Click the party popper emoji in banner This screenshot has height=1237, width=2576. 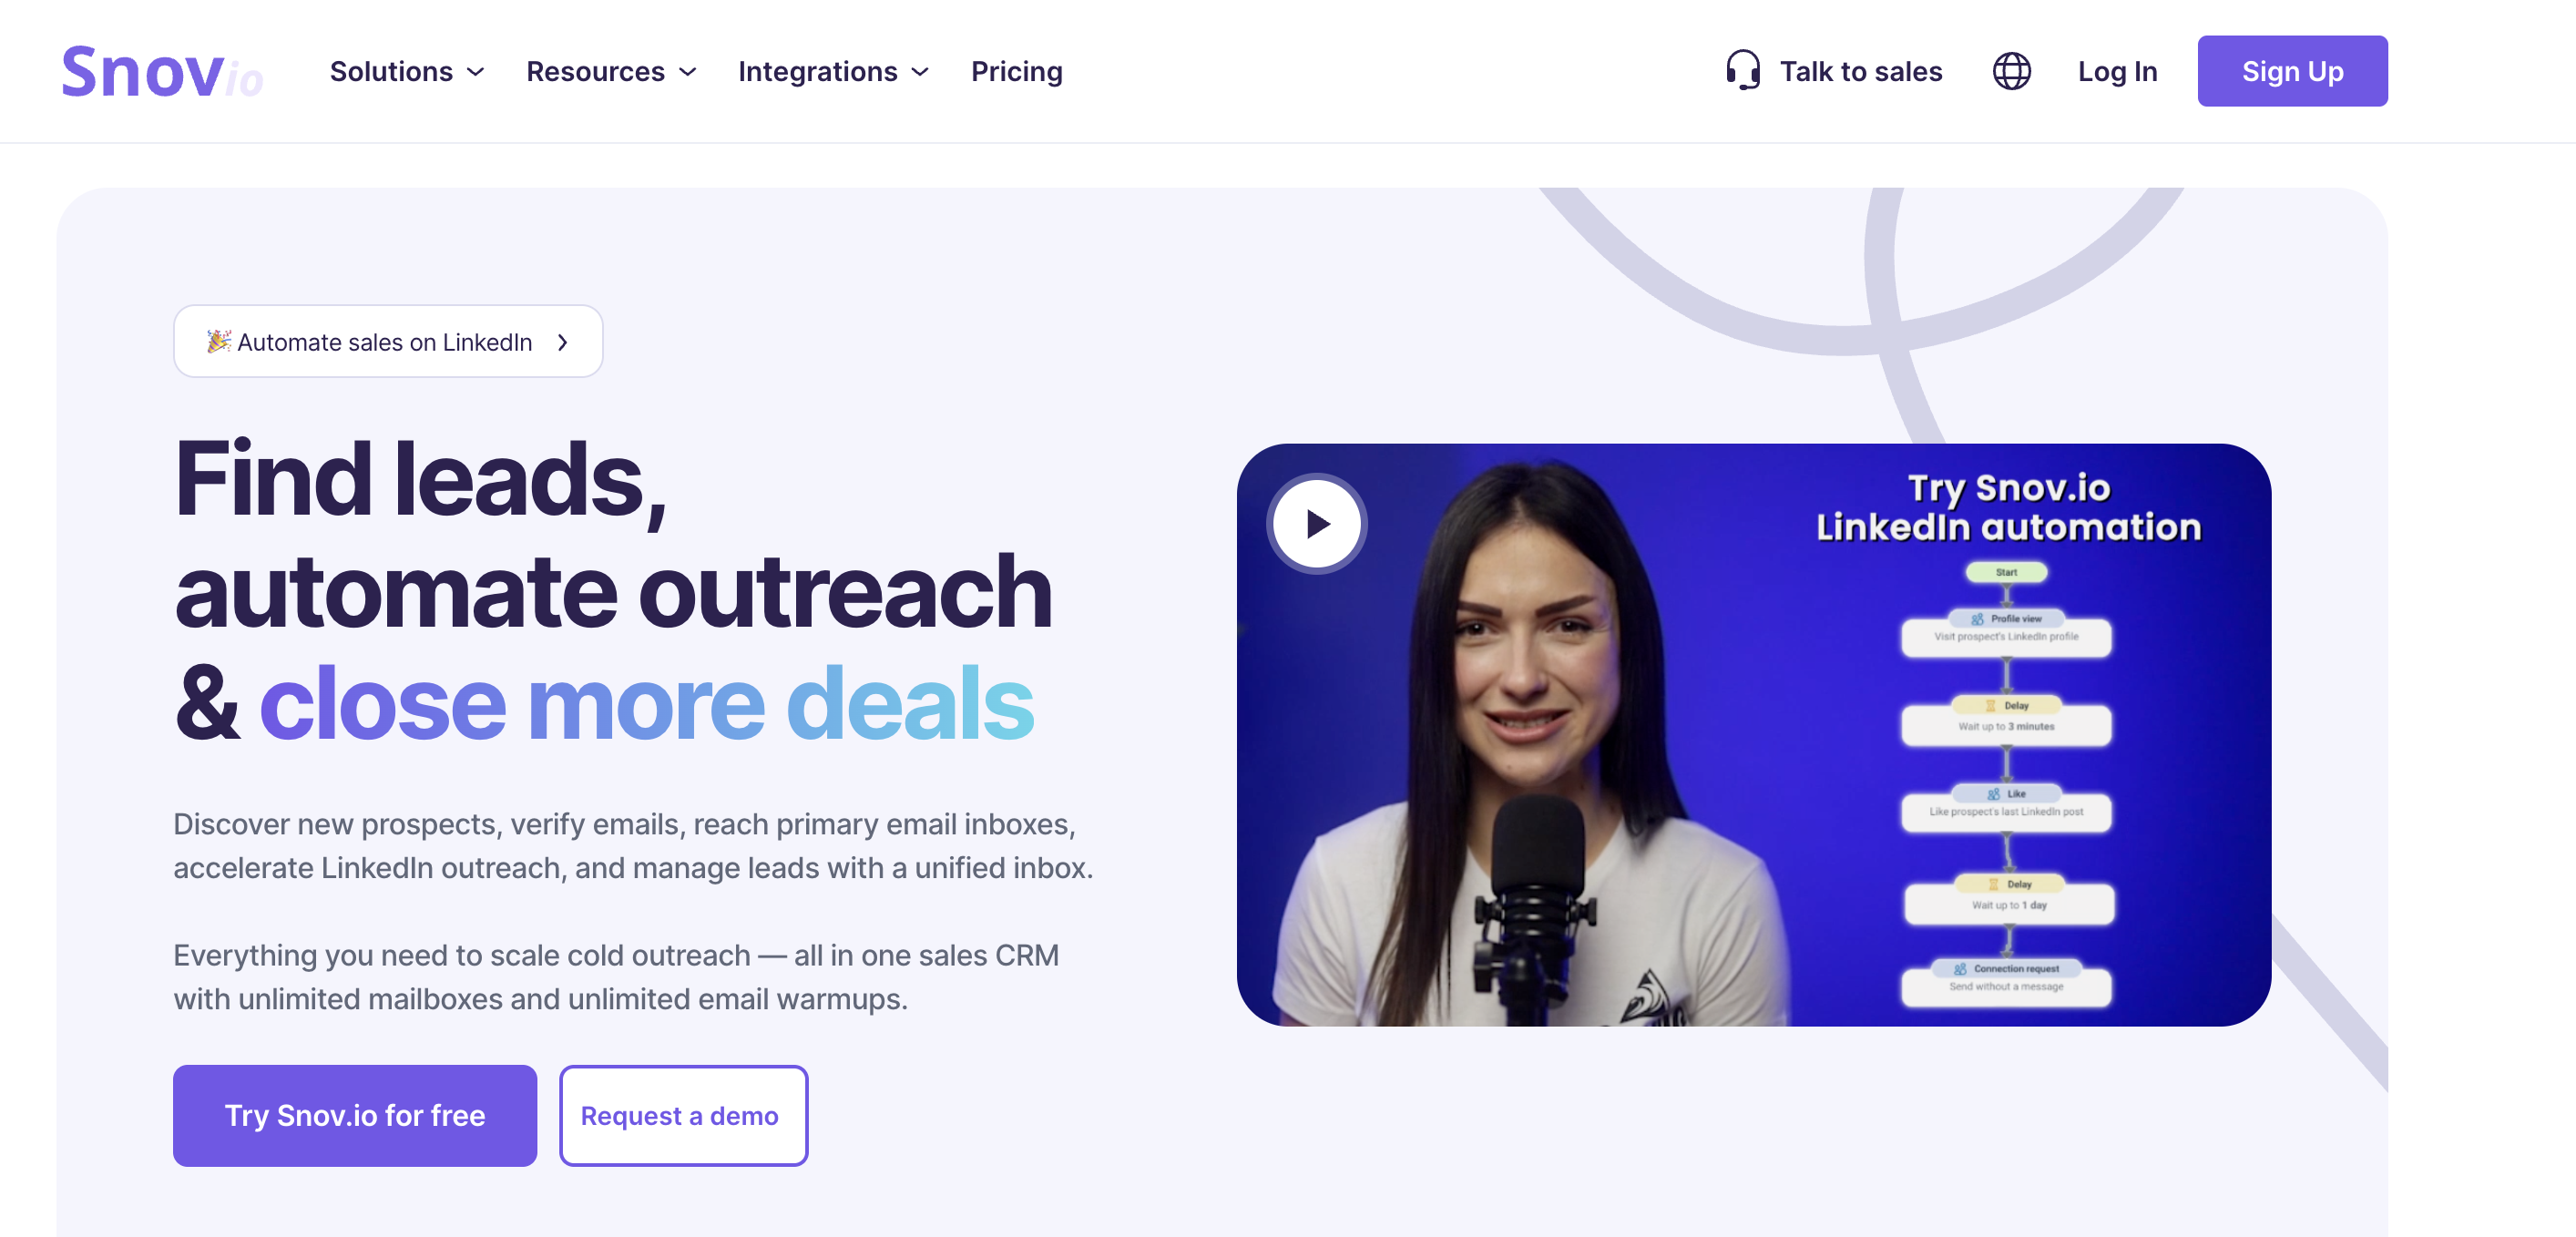point(218,341)
